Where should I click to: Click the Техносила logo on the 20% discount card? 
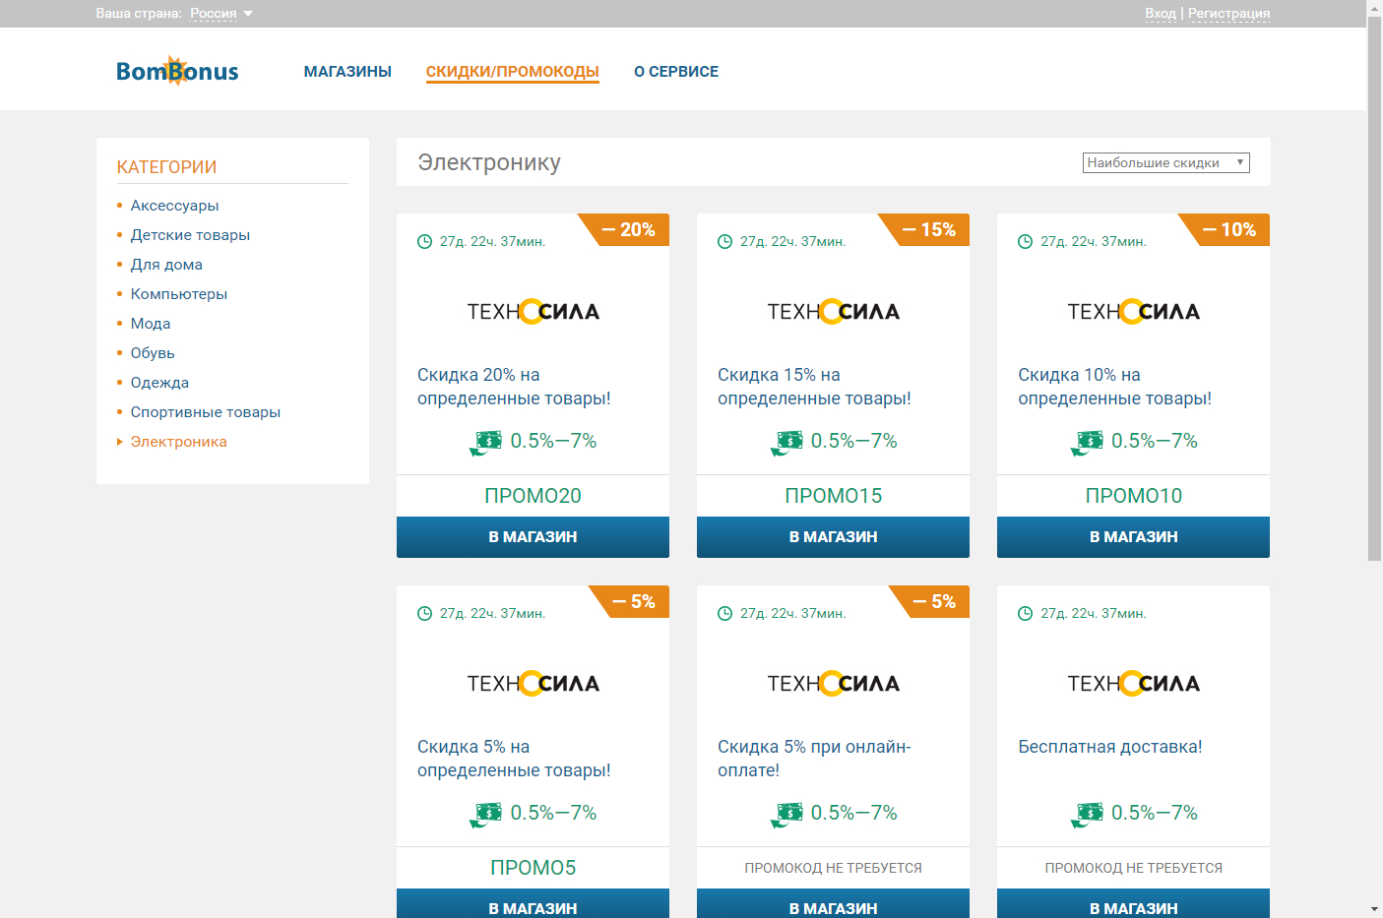pos(534,312)
